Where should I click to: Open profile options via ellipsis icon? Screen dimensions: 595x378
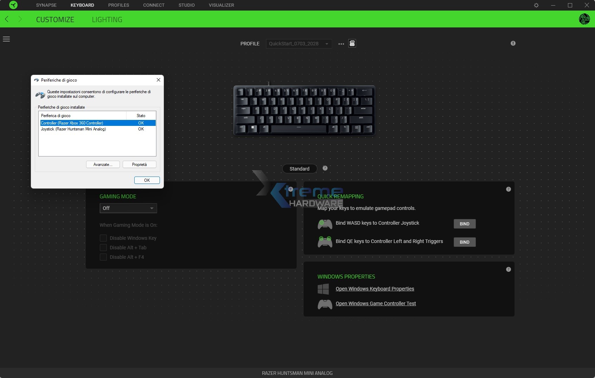coord(341,44)
